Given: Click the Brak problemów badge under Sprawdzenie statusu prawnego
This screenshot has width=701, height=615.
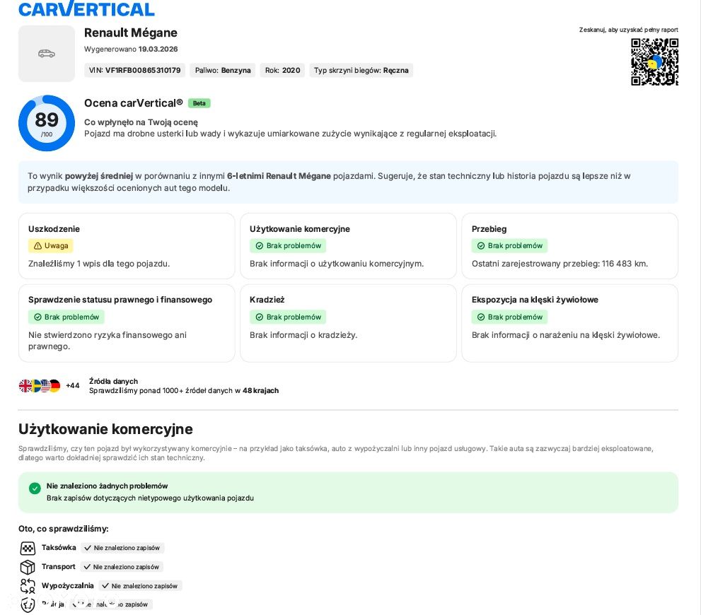Looking at the screenshot, I should [x=66, y=317].
